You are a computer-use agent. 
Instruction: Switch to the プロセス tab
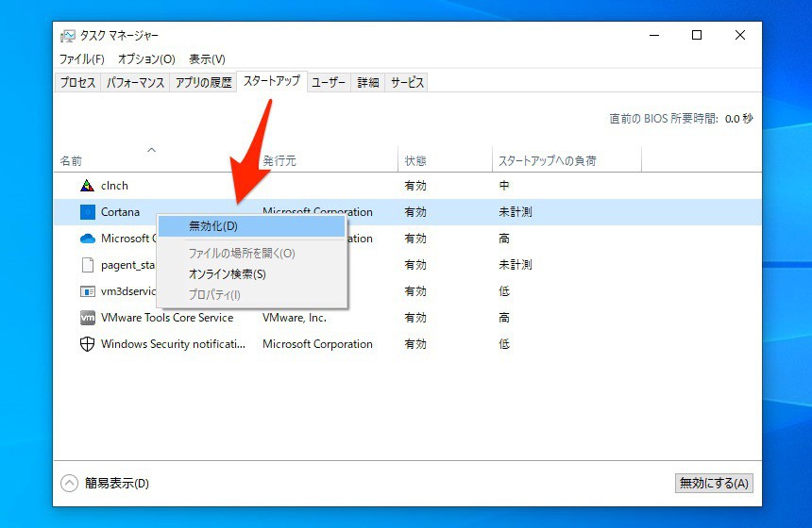pos(77,82)
